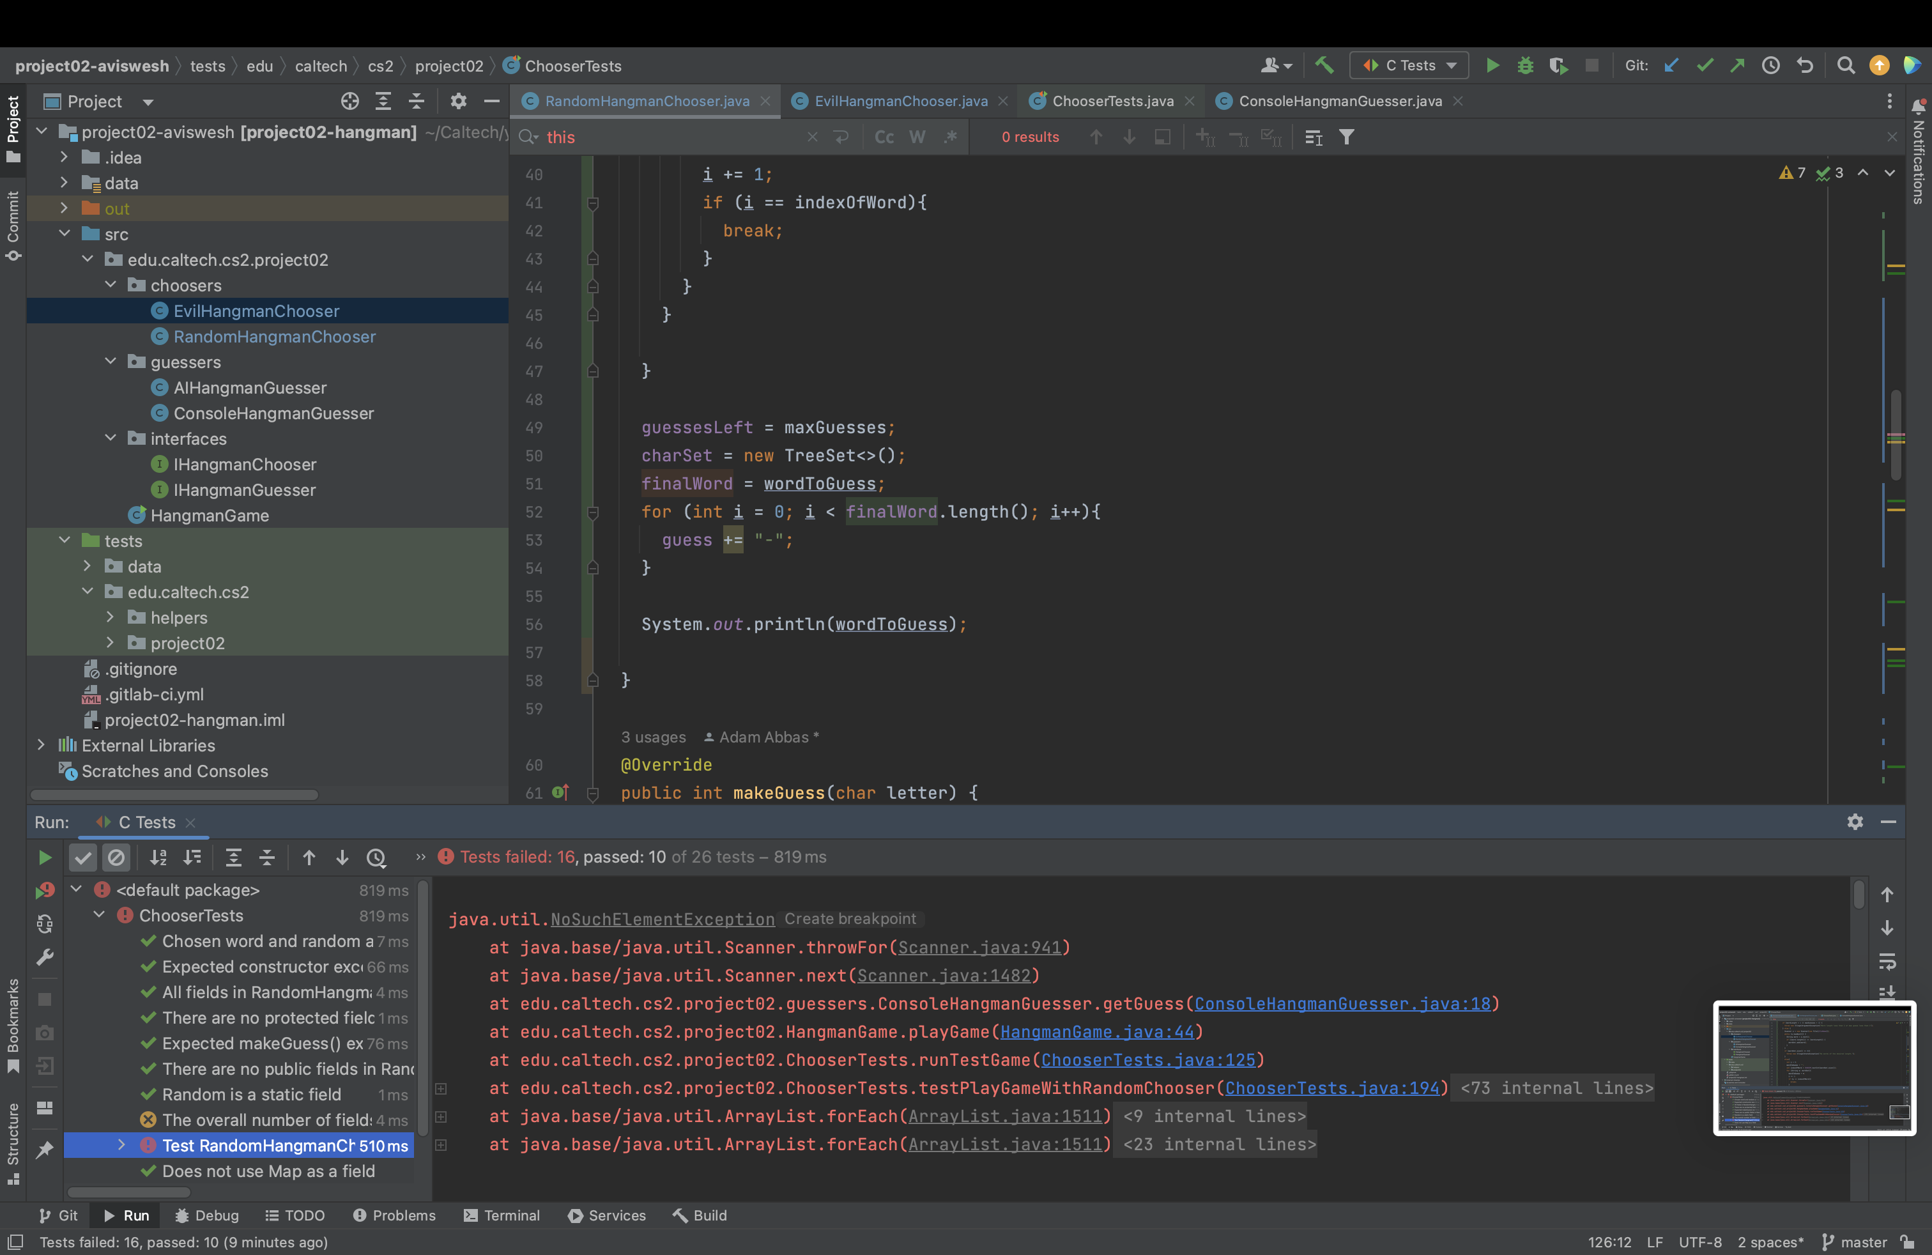Toggle Show Ignored tests button
The width and height of the screenshot is (1932, 1255).
(117, 858)
